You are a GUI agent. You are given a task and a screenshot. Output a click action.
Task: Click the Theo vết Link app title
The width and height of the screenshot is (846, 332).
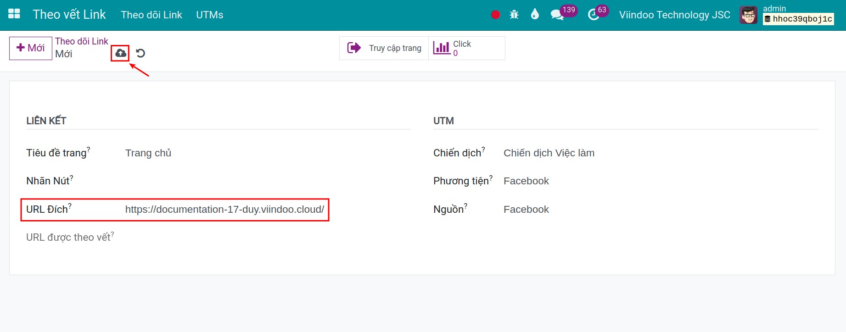point(69,14)
